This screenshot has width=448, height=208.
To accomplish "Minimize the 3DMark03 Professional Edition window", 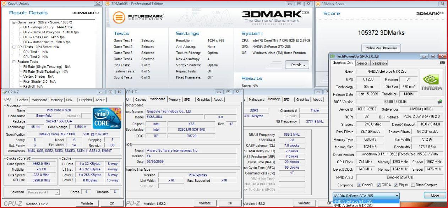I will (x=291, y=4).
